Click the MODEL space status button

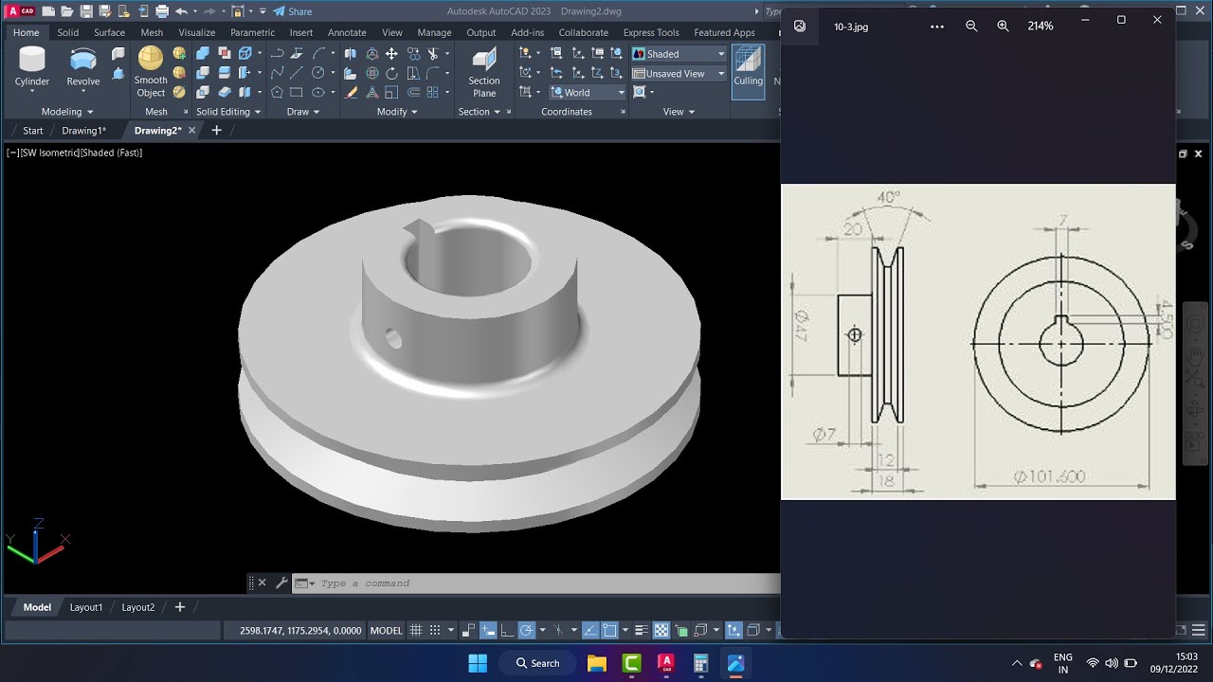point(386,630)
